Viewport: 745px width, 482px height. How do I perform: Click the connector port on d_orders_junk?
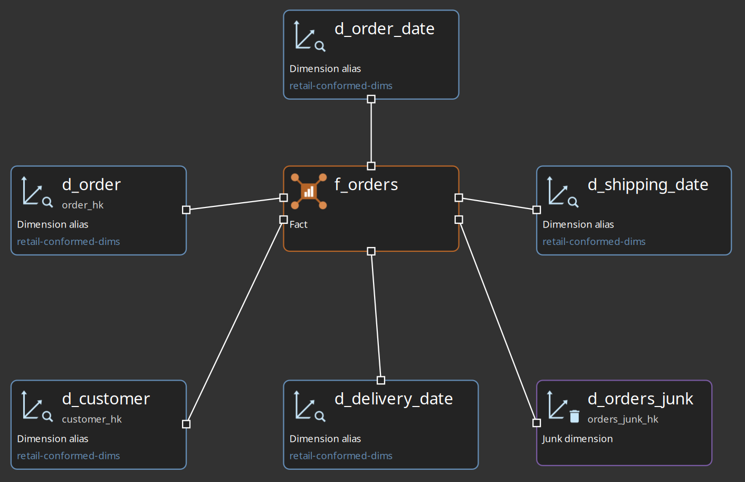point(537,423)
